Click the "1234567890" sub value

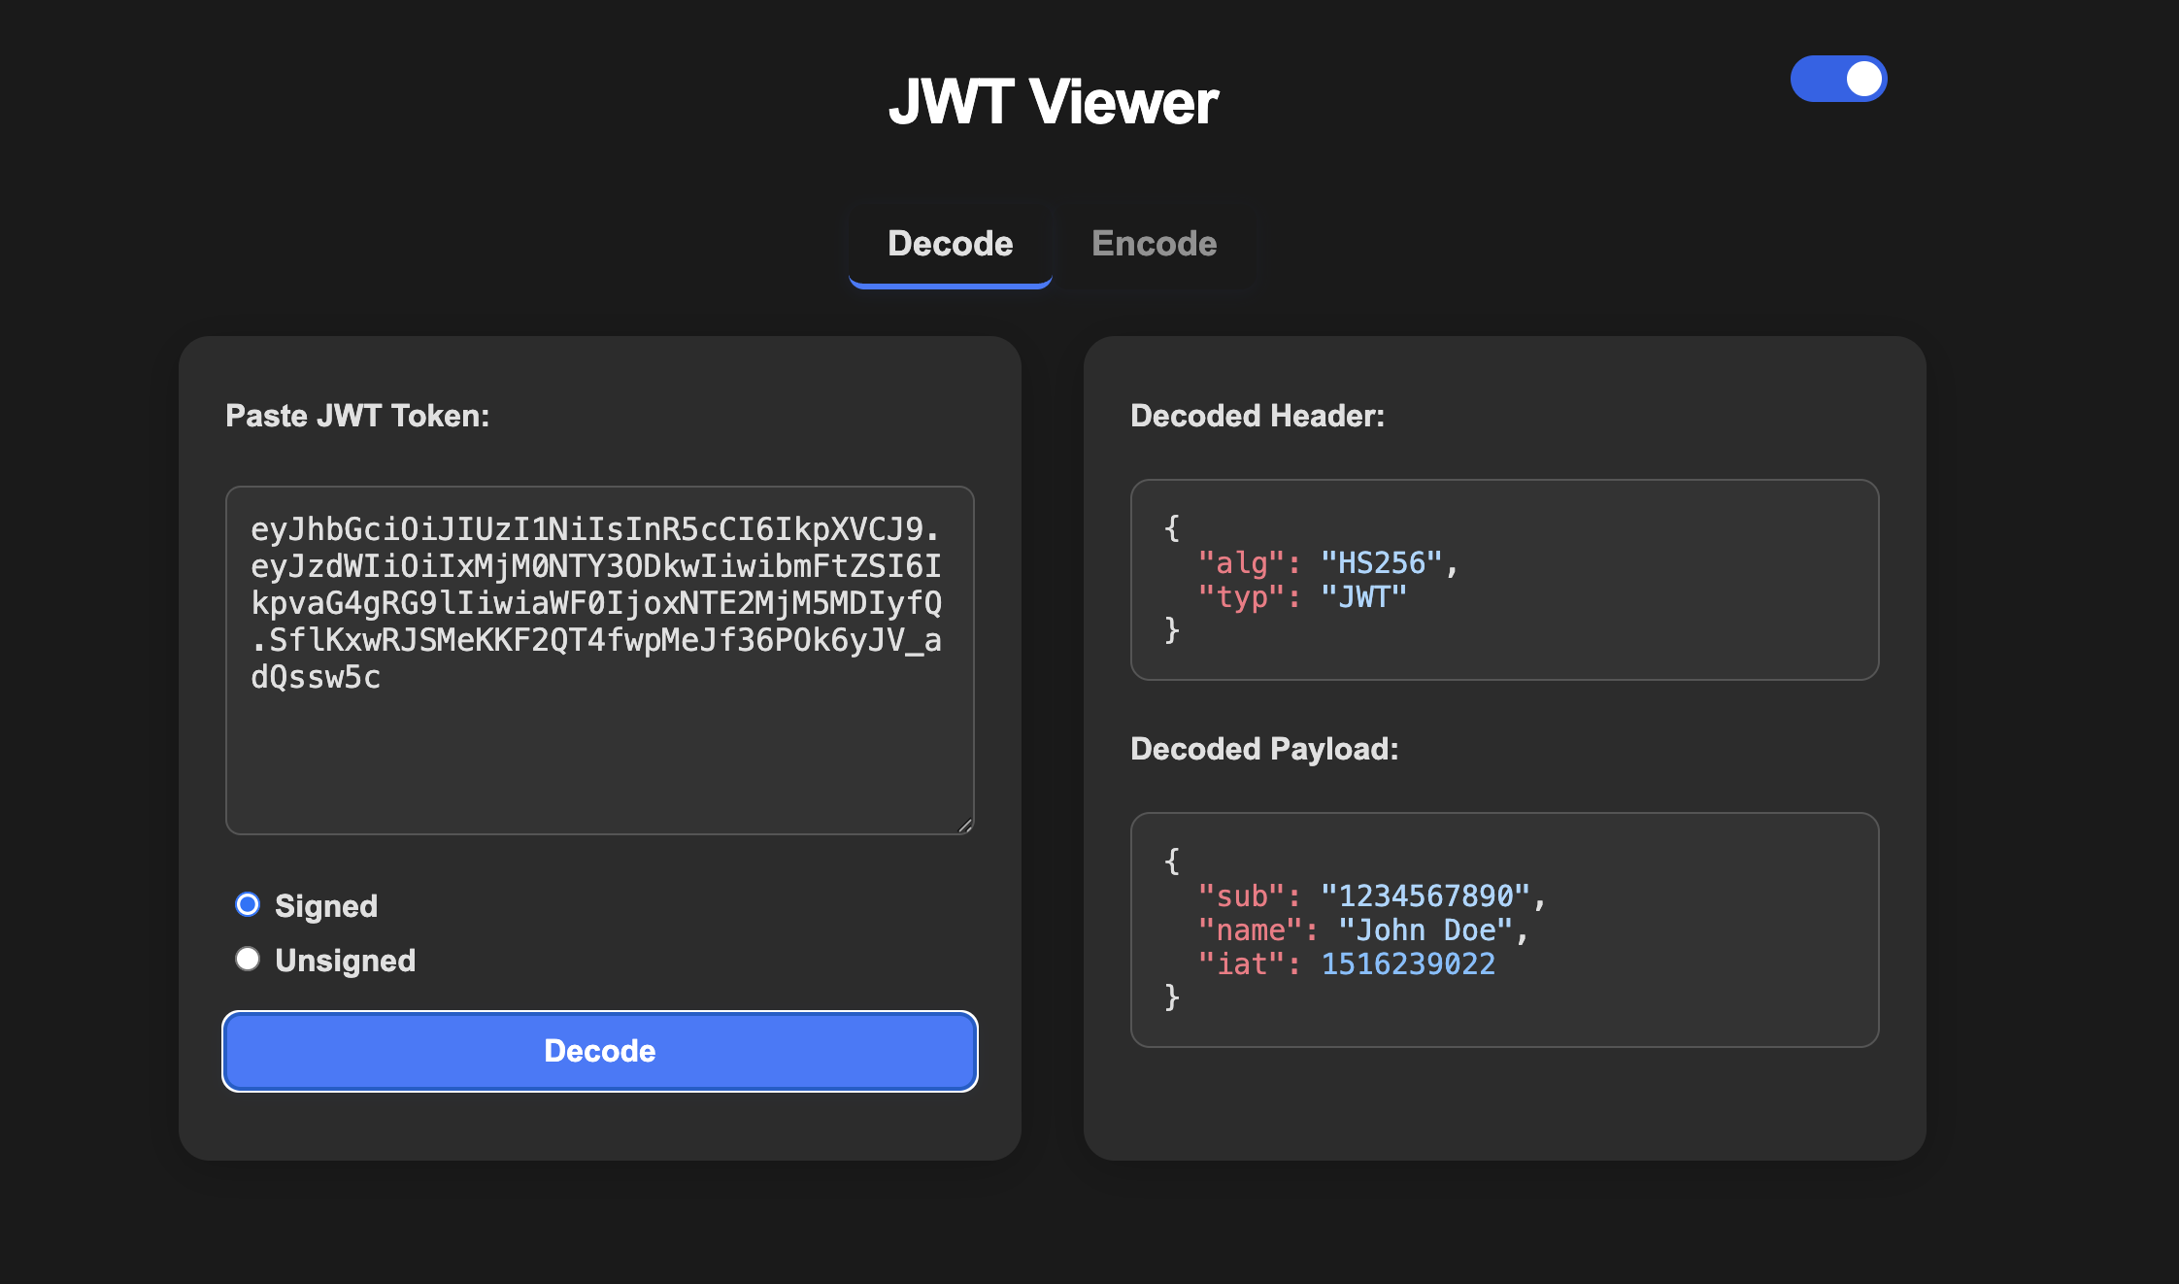1425,896
